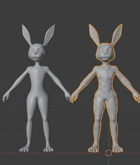Click the smooth rabbit's right-side ear

tap(49, 35)
